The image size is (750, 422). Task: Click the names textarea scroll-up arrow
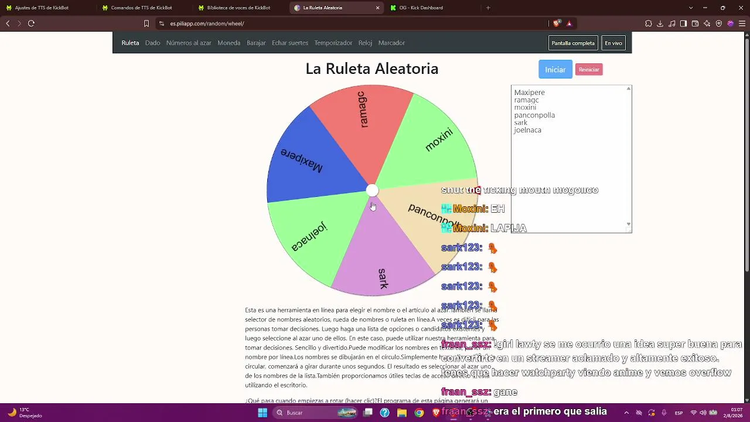click(629, 89)
